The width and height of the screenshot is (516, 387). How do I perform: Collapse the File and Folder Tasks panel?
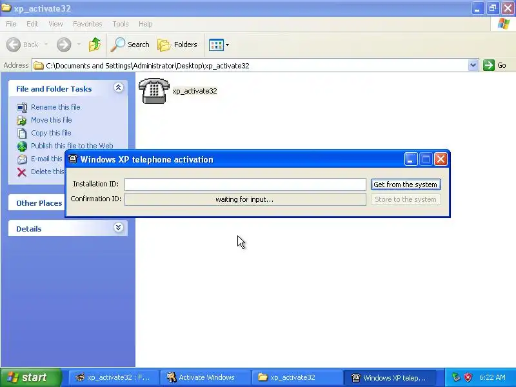click(119, 87)
